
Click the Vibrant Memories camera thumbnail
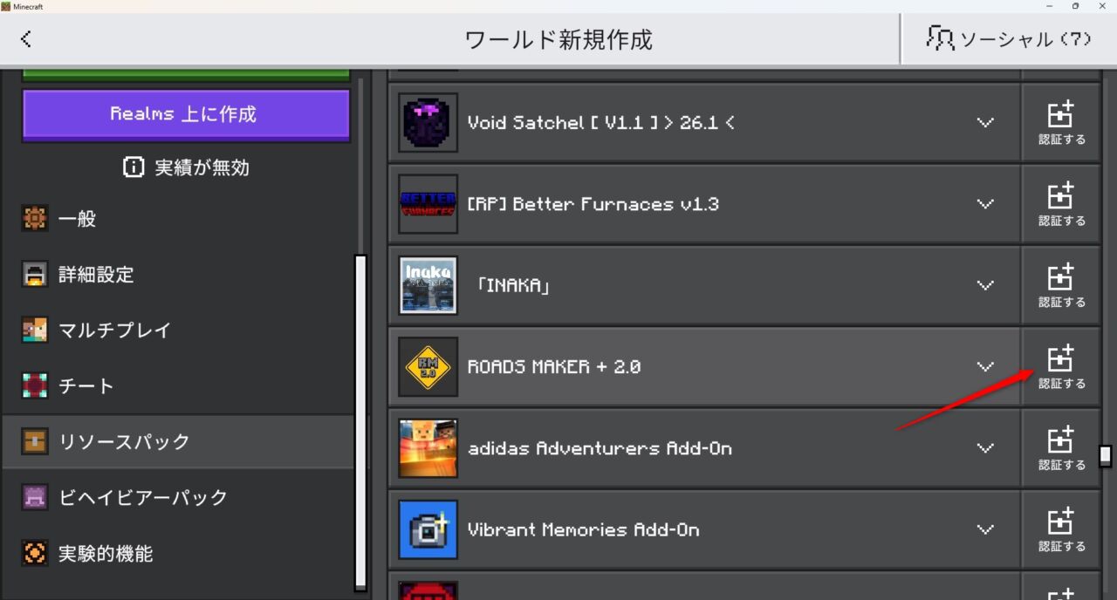428,529
